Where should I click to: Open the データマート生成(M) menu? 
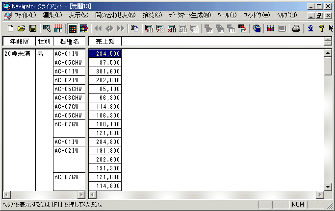point(190,15)
